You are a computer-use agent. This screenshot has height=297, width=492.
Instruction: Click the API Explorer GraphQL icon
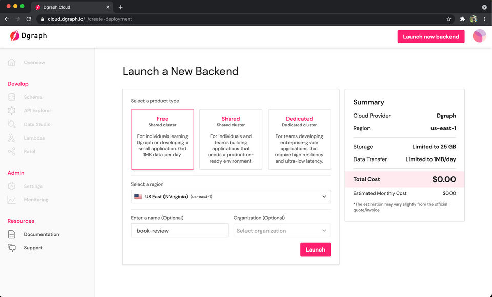tap(12, 110)
